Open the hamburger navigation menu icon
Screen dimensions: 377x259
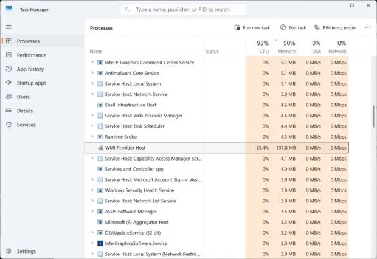(x=9, y=27)
